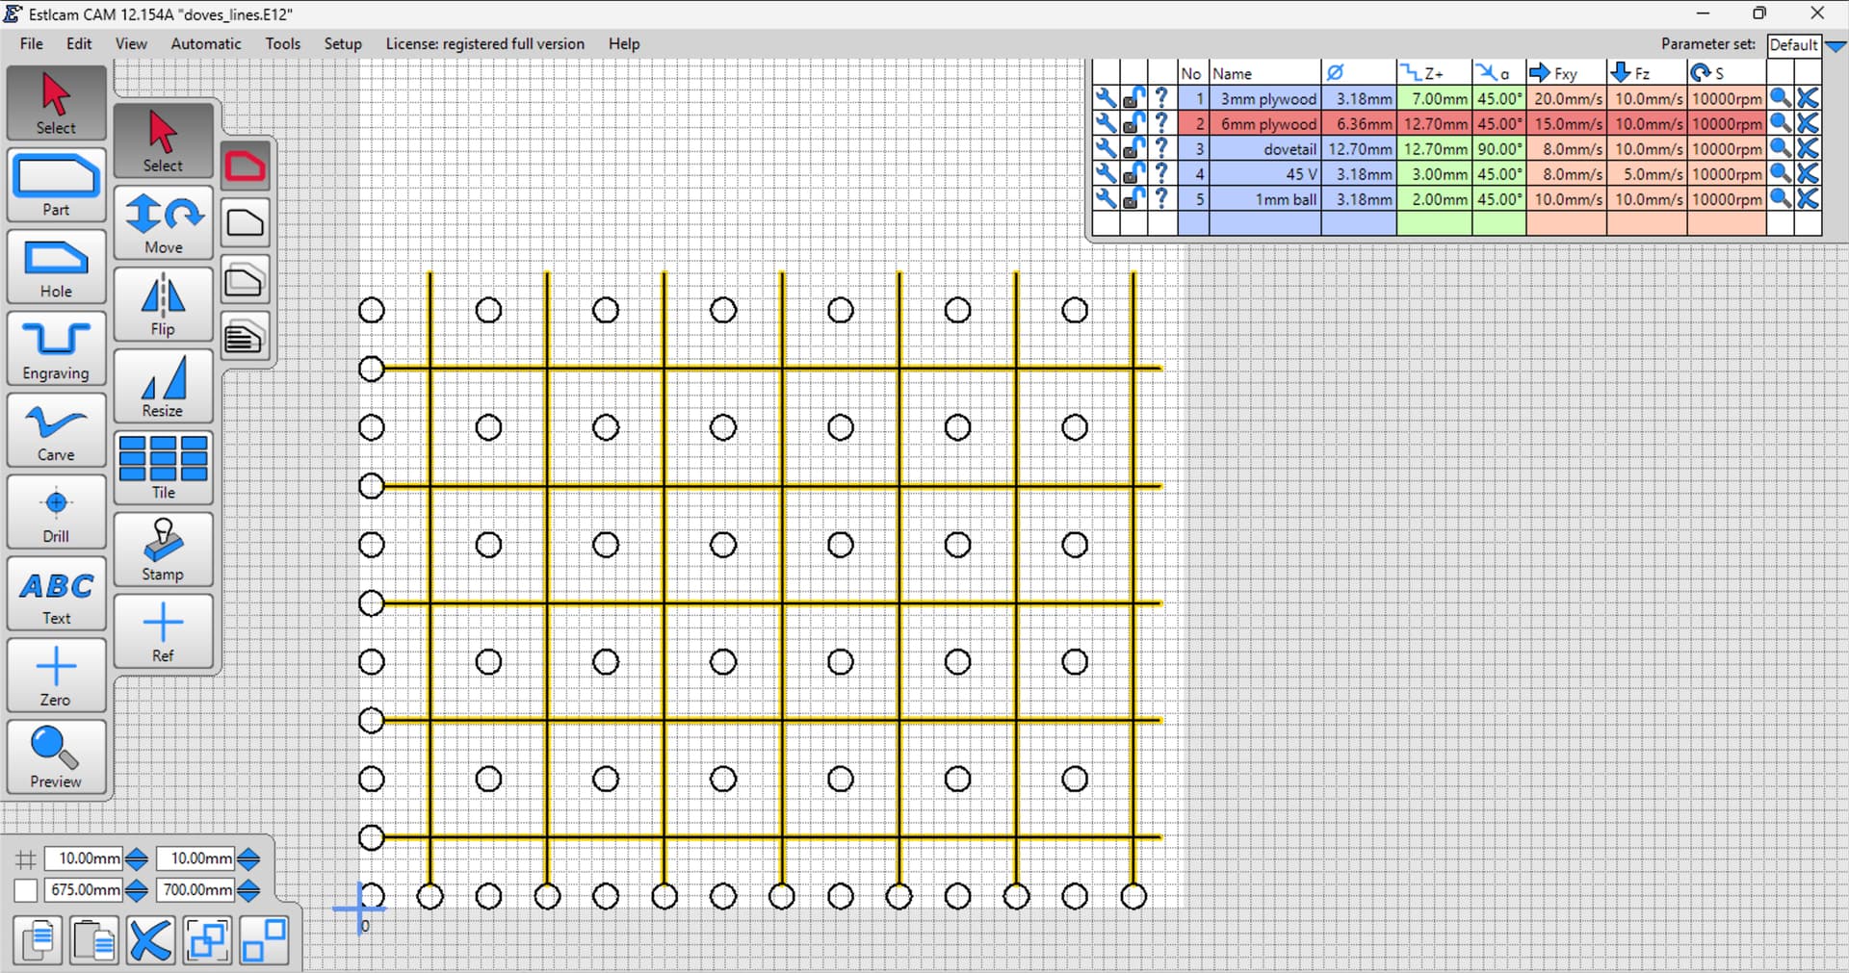Adjust the stepper arrows beside 675.00mm

137,890
